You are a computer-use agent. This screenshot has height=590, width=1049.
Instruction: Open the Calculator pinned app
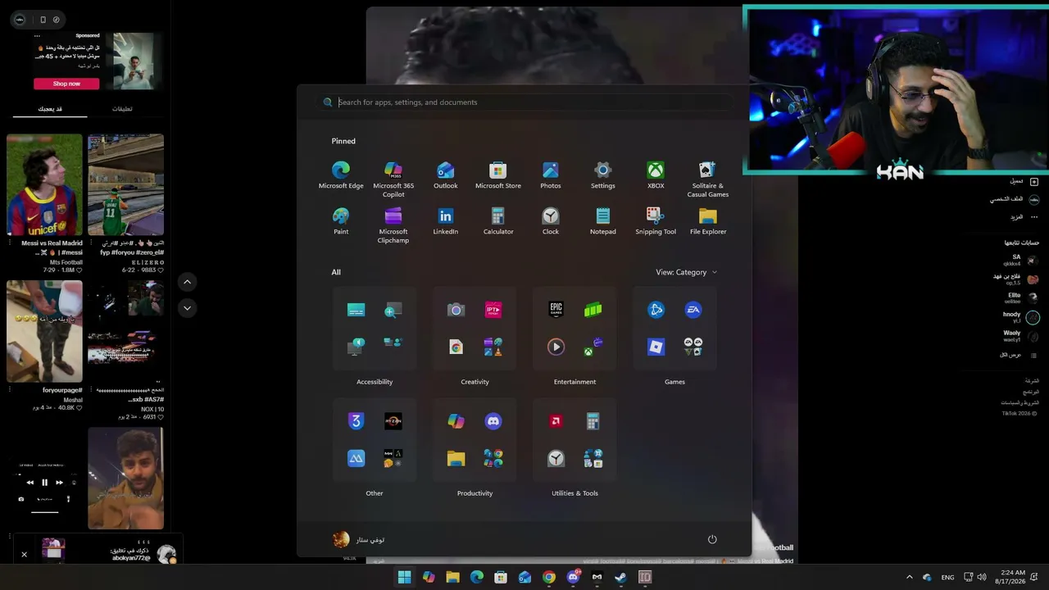pyautogui.click(x=498, y=221)
